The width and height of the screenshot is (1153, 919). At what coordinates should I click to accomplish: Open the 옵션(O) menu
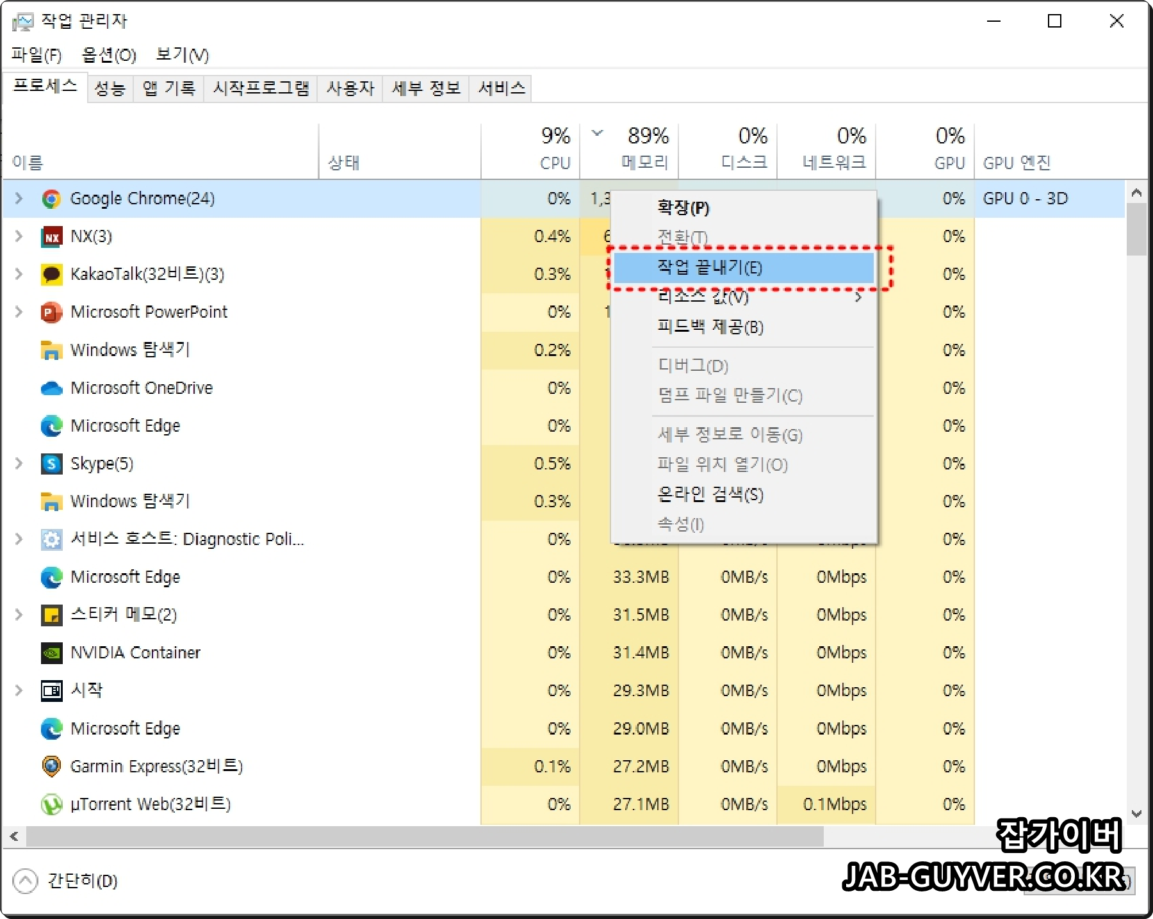coord(109,55)
